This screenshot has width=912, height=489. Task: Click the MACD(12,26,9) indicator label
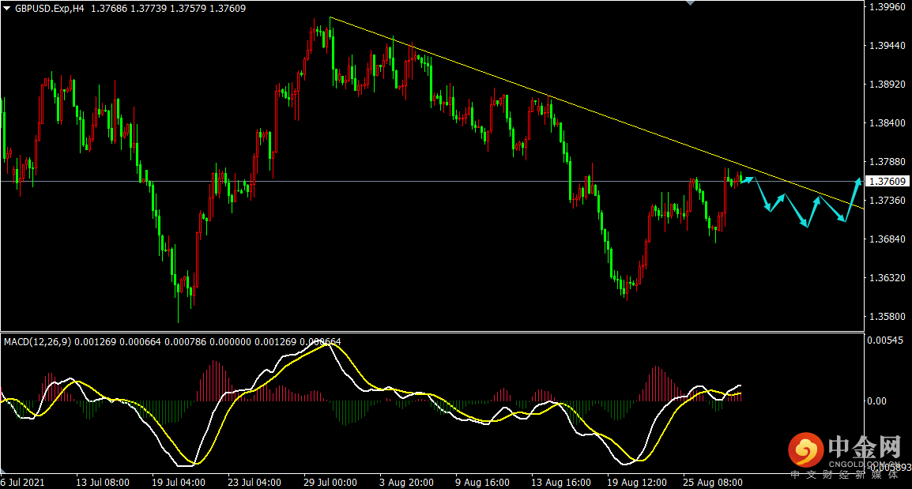click(x=37, y=342)
